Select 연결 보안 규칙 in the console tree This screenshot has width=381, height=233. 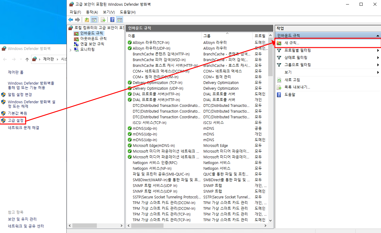(92, 44)
